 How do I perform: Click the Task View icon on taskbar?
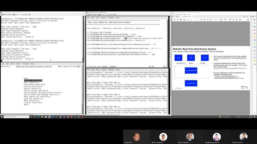[x=35, y=117]
